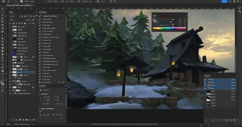Open the Layers panel tab
The image size is (242, 127).
[x=11, y=12]
